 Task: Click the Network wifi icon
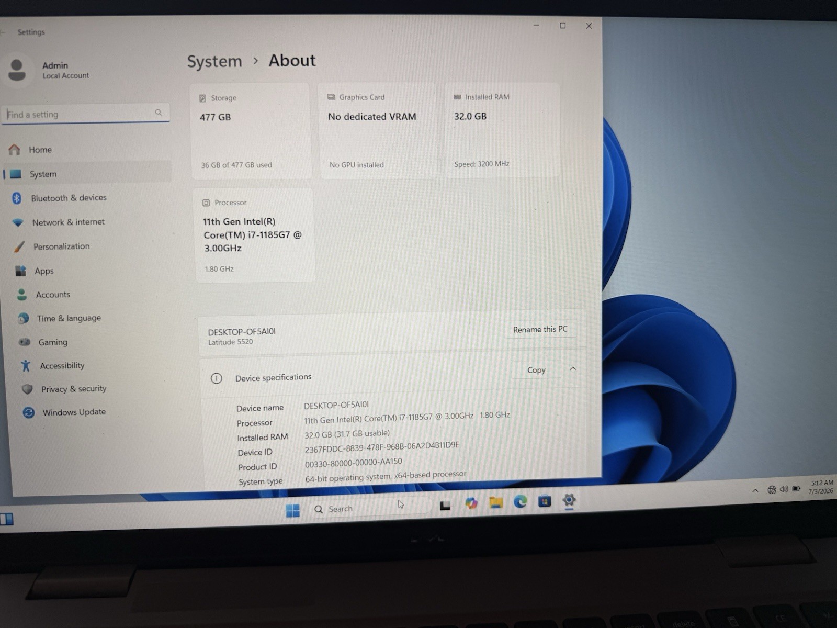[x=18, y=222]
